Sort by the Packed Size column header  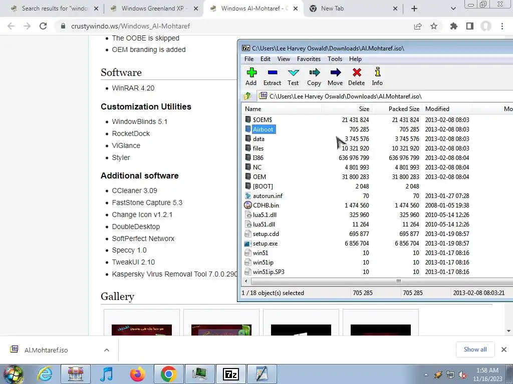[x=397, y=108]
